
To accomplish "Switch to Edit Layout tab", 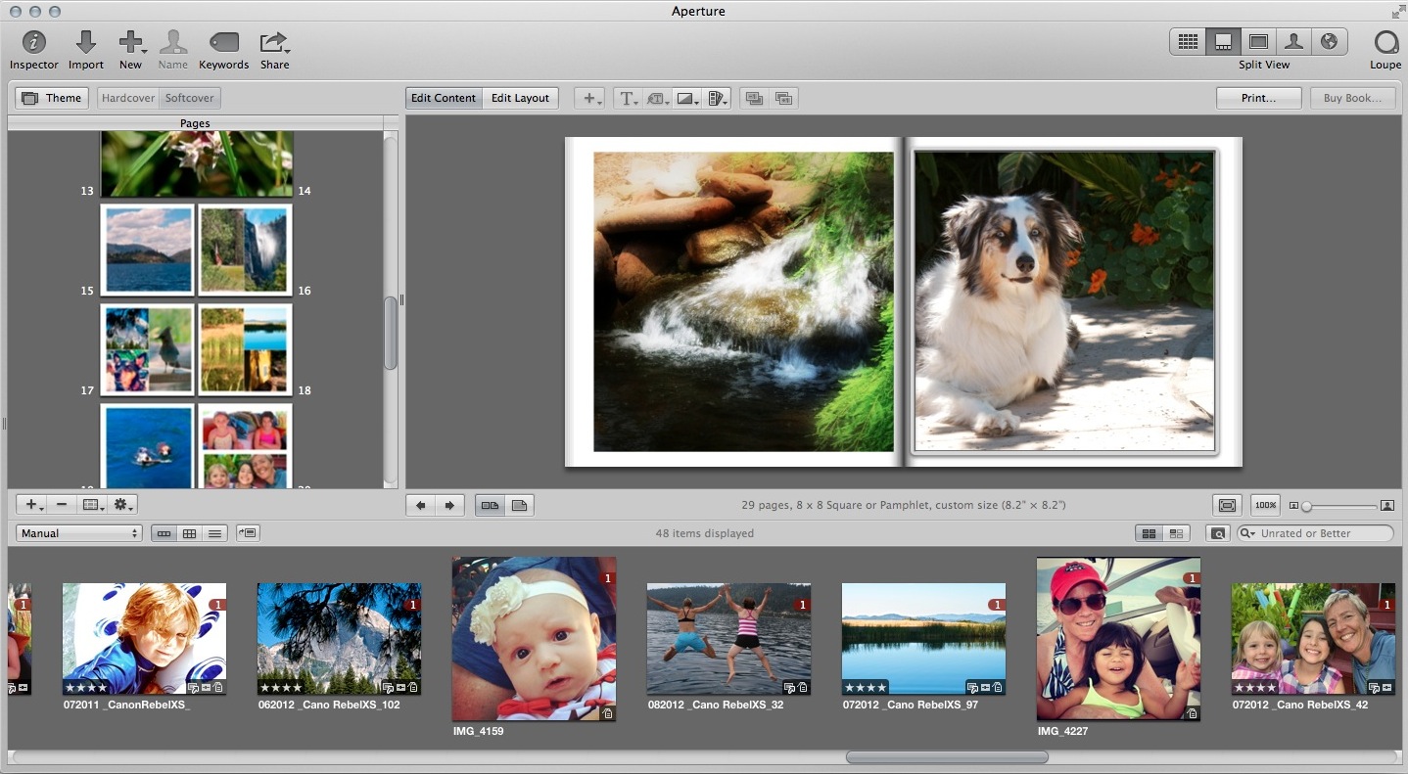I will (x=520, y=98).
